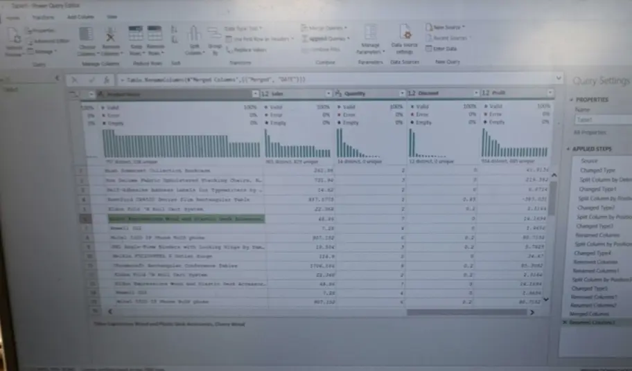Open the Sales column filter dropdown
The width and height of the screenshot is (632, 371).
click(x=328, y=93)
